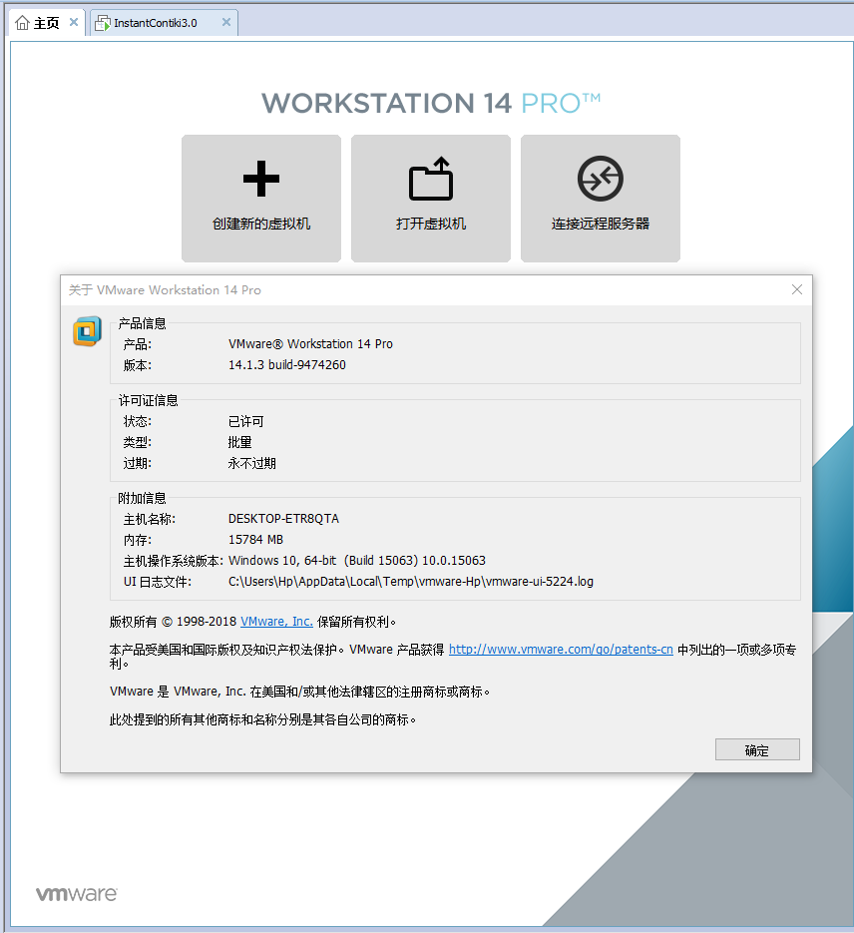Click the trademark line starting VMware 是
The height and width of the screenshot is (933, 854).
click(299, 692)
